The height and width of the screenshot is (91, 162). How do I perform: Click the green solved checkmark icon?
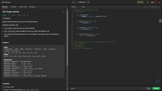9,15
